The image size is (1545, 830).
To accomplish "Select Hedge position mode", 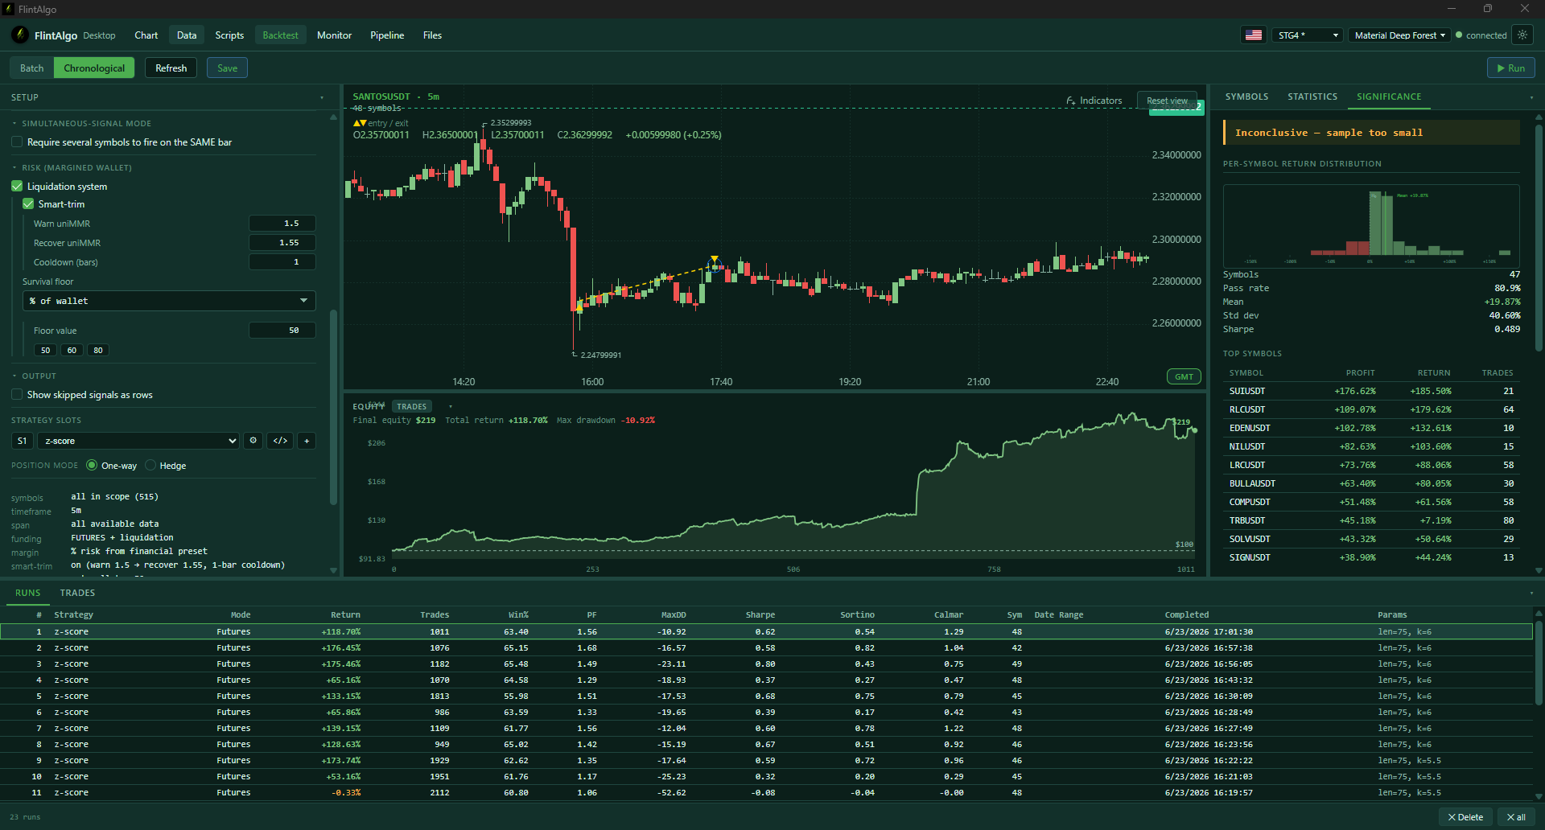I will (x=150, y=466).
